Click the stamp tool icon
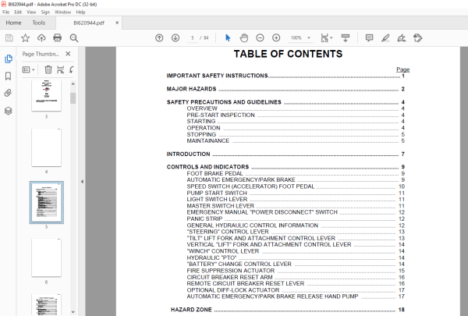Image resolution: width=468 pixels, height=316 pixels. [x=417, y=38]
